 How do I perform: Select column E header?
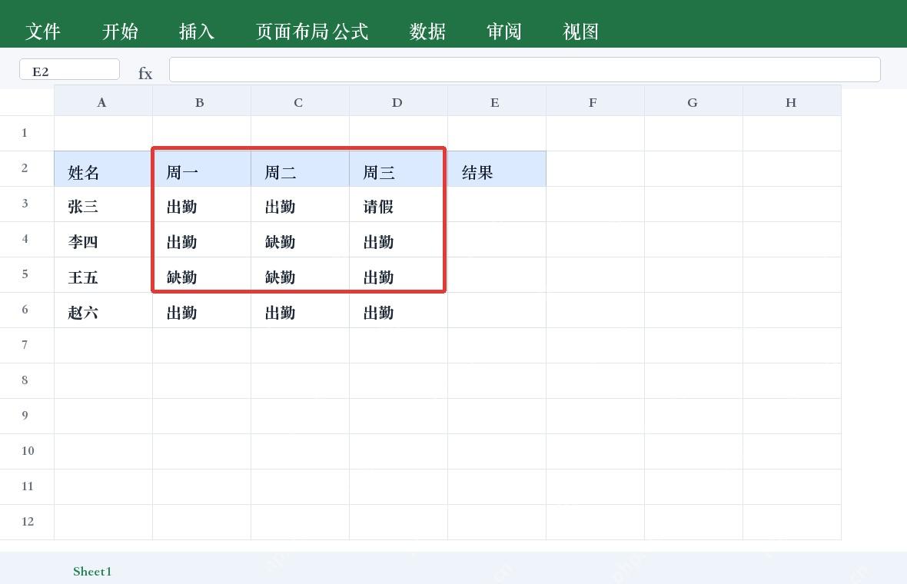pos(497,101)
